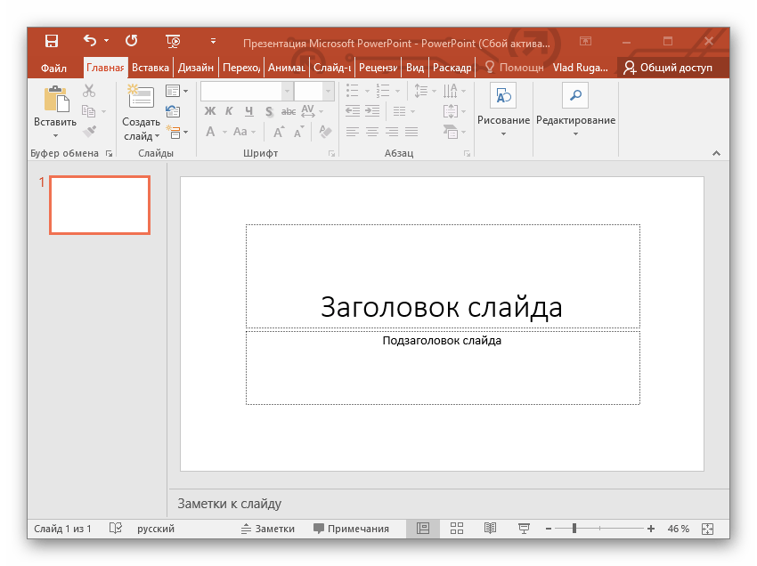The height and width of the screenshot is (566, 757).
Task: Open ribbon display options in title bar
Action: click(585, 41)
